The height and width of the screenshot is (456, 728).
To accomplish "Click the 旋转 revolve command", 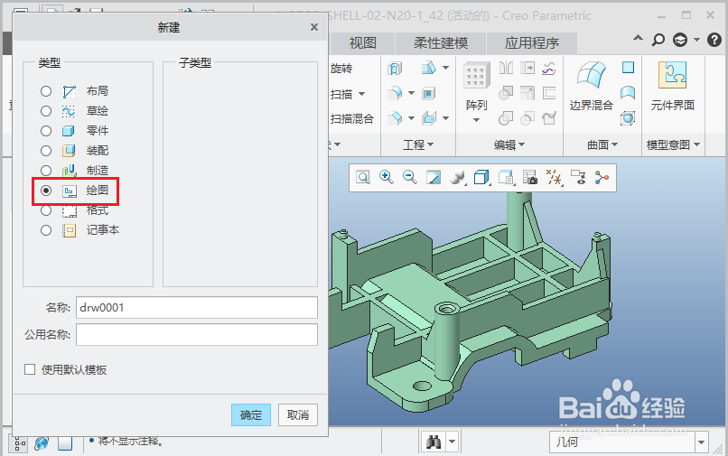I will click(x=341, y=69).
